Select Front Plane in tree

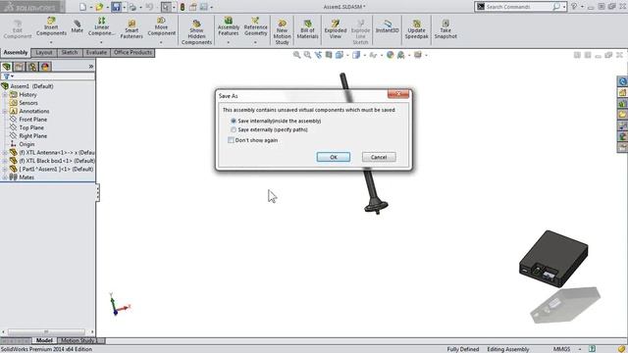coord(32,120)
